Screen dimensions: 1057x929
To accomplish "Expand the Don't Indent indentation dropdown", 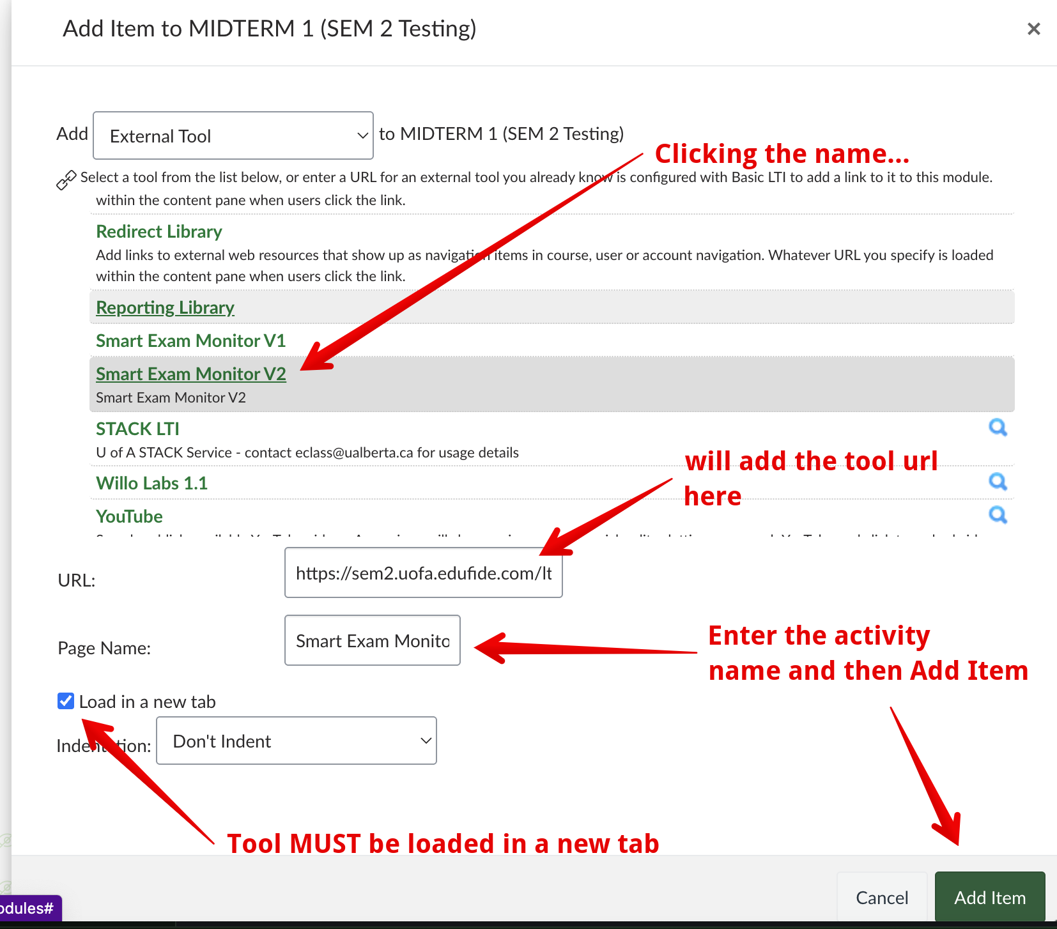I will pyautogui.click(x=296, y=741).
